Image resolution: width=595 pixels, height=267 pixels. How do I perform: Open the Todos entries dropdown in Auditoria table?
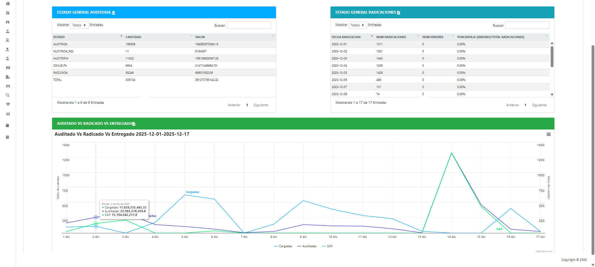coord(79,25)
